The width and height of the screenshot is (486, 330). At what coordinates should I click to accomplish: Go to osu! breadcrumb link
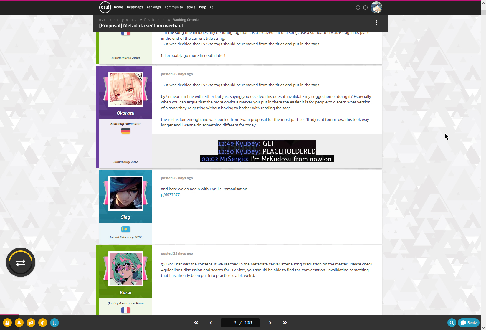point(134,20)
